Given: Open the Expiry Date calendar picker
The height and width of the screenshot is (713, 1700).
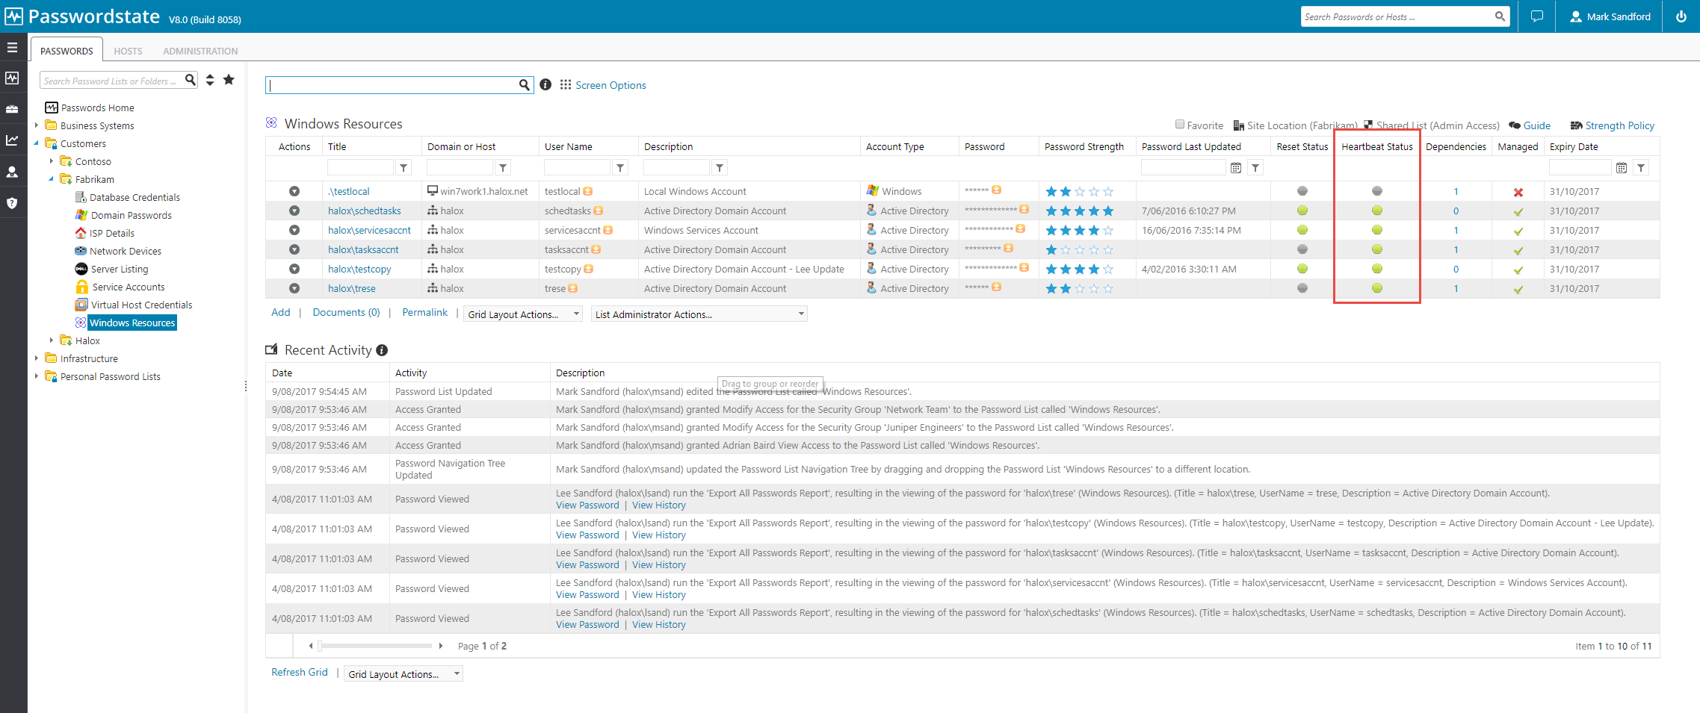Looking at the screenshot, I should tap(1622, 168).
